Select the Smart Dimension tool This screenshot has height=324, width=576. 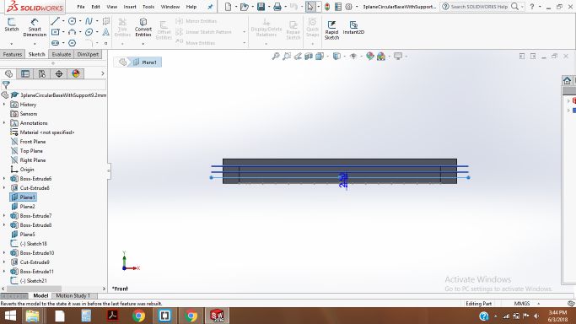[x=35, y=28]
